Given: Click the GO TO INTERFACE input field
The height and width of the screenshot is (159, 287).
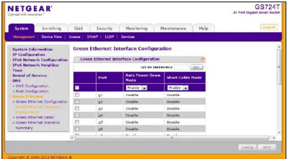Looking at the screenshot, I should 181,67.
